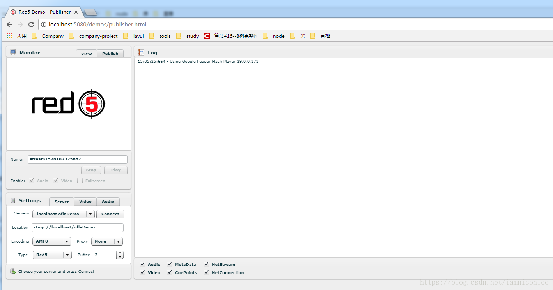Open the 算法#16 B树 bookmark

[x=230, y=36]
